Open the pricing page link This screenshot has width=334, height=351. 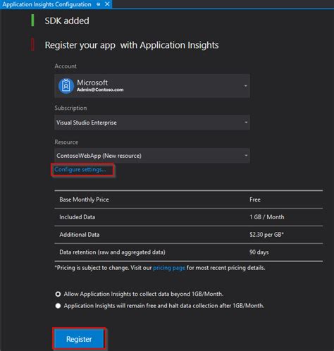[x=169, y=268]
